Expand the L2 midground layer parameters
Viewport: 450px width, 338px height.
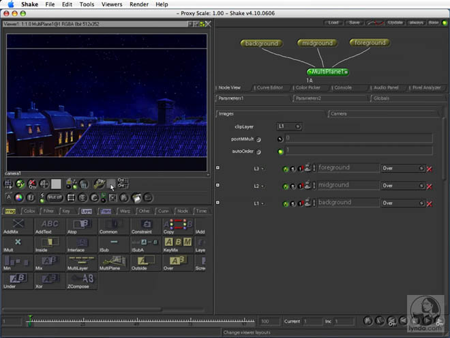217,185
